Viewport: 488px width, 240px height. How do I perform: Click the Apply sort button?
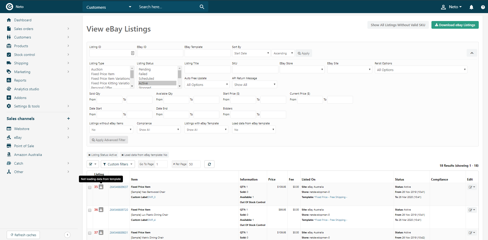tap(304, 53)
